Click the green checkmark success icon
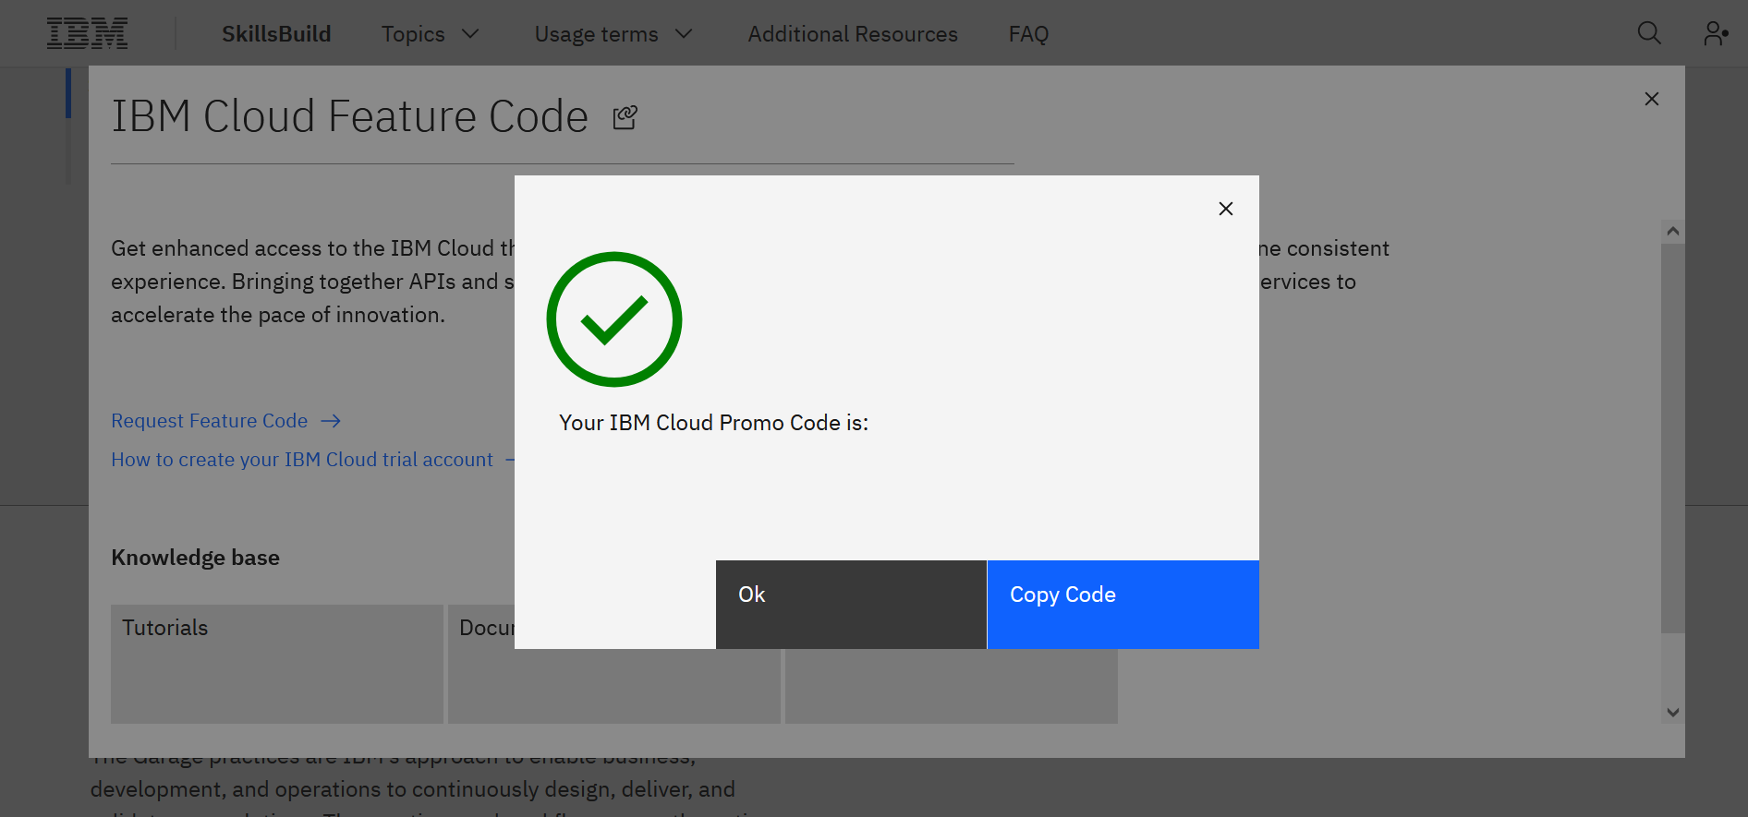The height and width of the screenshot is (817, 1748). tap(614, 319)
